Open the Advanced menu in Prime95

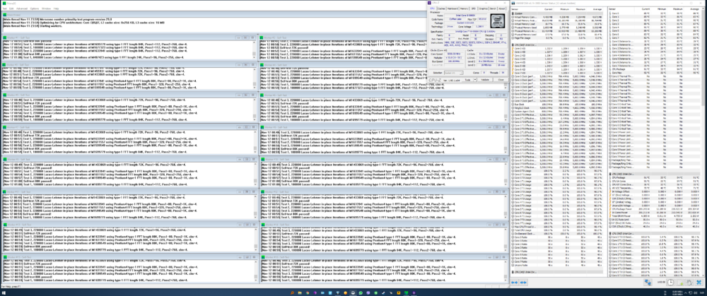point(23,8)
